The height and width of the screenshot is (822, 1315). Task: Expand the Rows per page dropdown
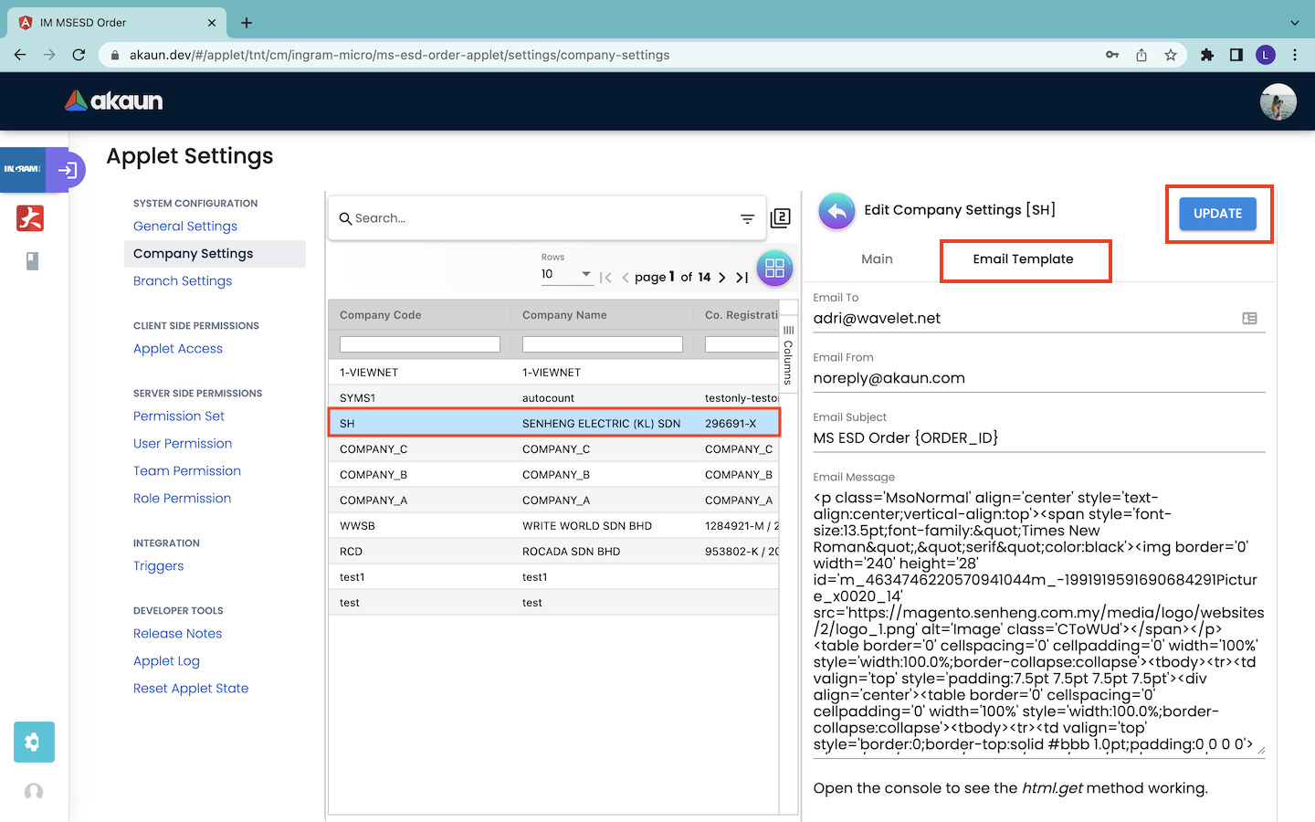585,274
